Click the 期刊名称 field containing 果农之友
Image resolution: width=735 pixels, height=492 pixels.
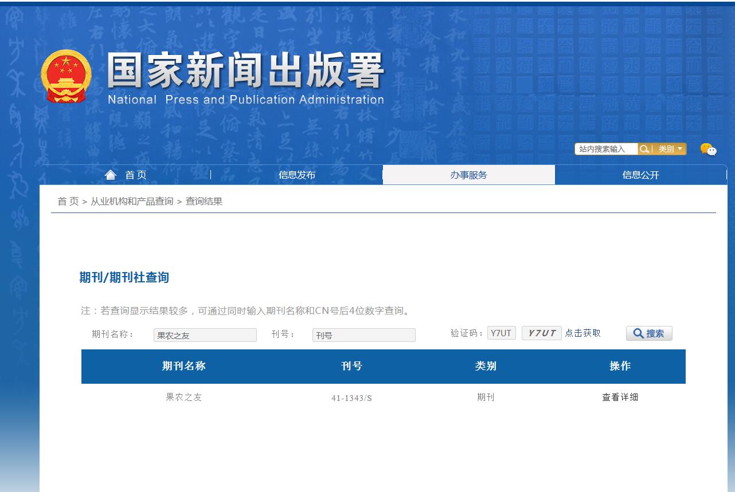coord(205,334)
